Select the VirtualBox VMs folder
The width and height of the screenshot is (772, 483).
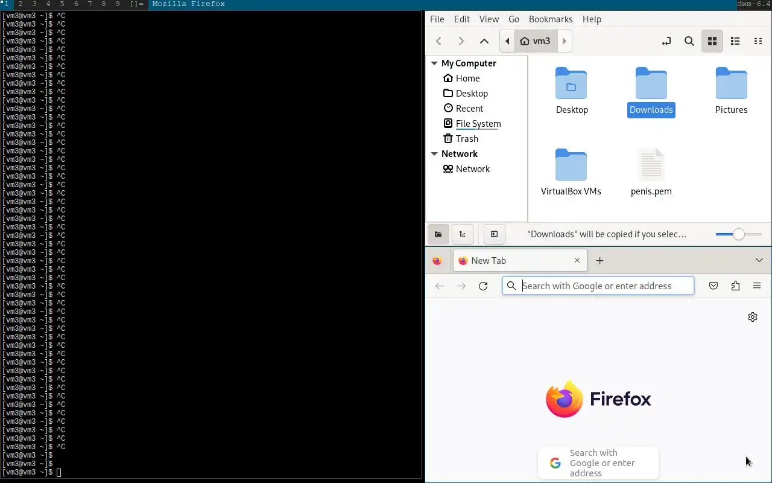(x=571, y=165)
